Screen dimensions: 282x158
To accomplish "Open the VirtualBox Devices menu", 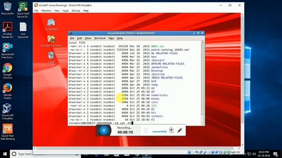I will 76,11.
